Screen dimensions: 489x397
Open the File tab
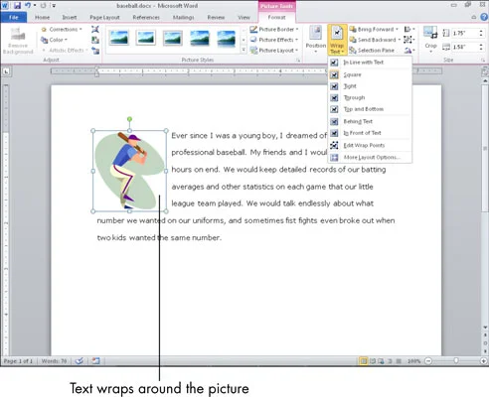(14, 17)
